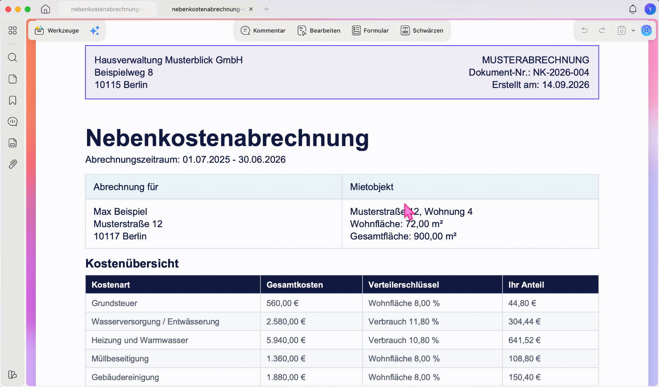
Task: Show the pages panel in sidebar
Action: [13, 79]
